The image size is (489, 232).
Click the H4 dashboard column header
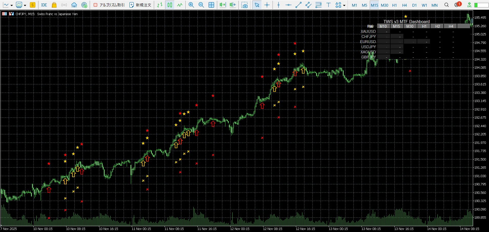451,26
